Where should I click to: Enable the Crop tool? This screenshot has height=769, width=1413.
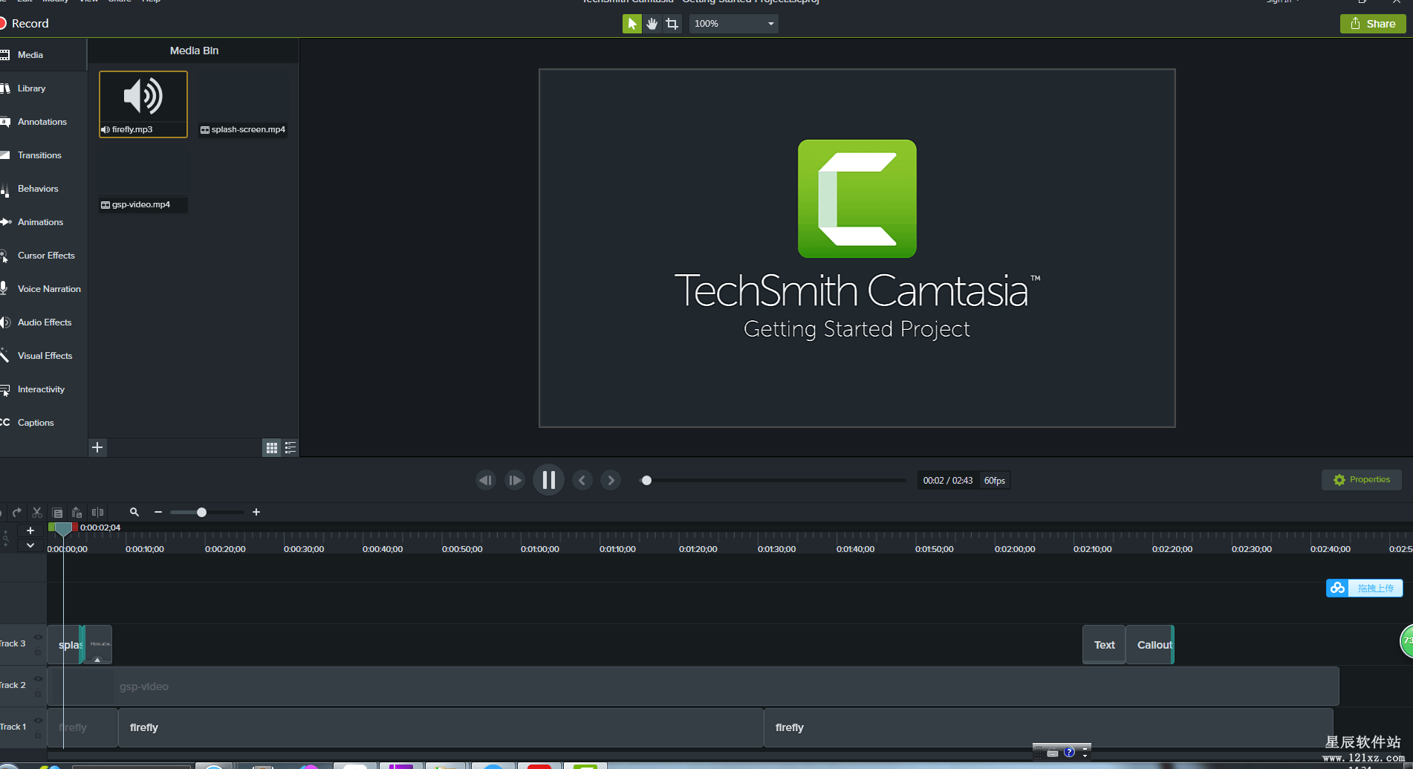tap(672, 24)
